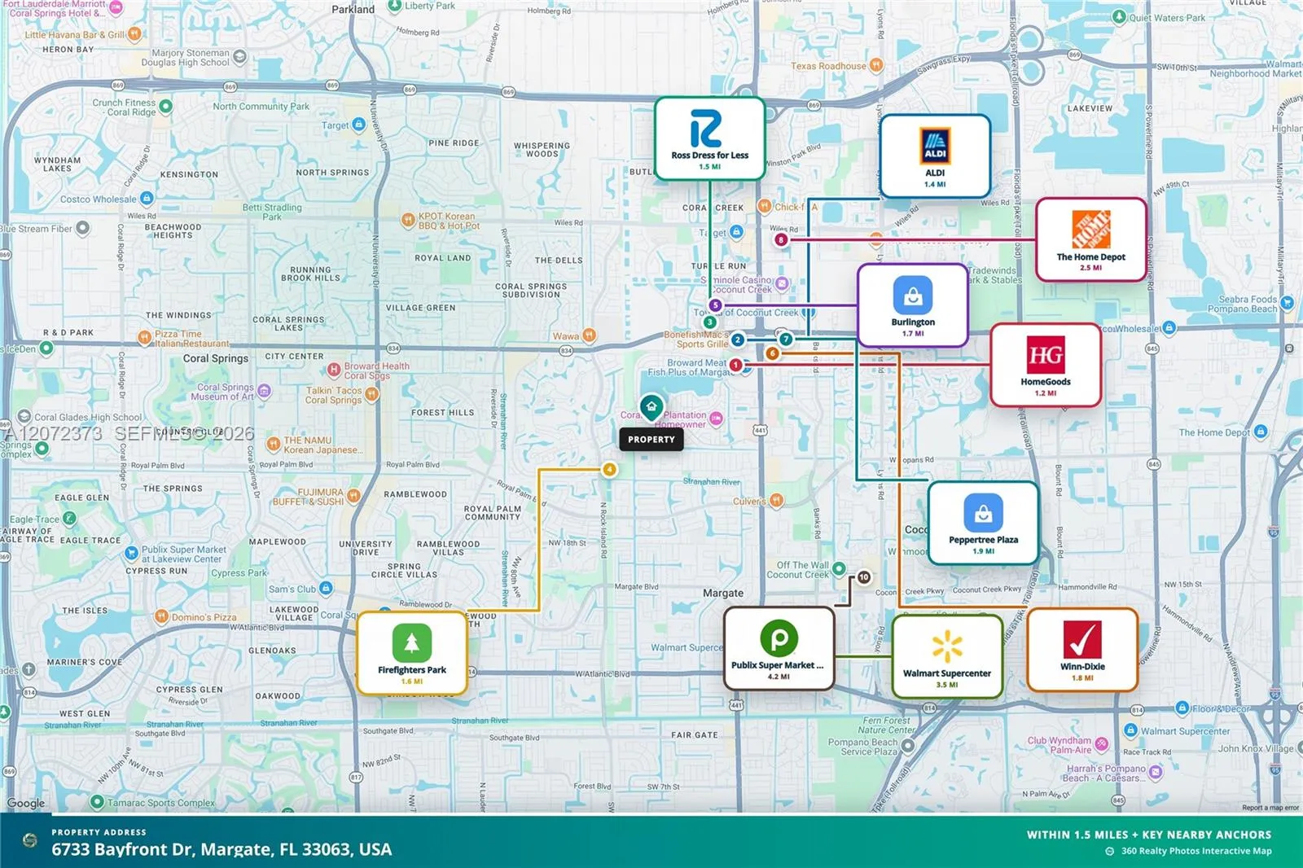Screen dimensions: 1303x868
Task: Click the 'Coral Springs' city label
Action: click(x=216, y=358)
